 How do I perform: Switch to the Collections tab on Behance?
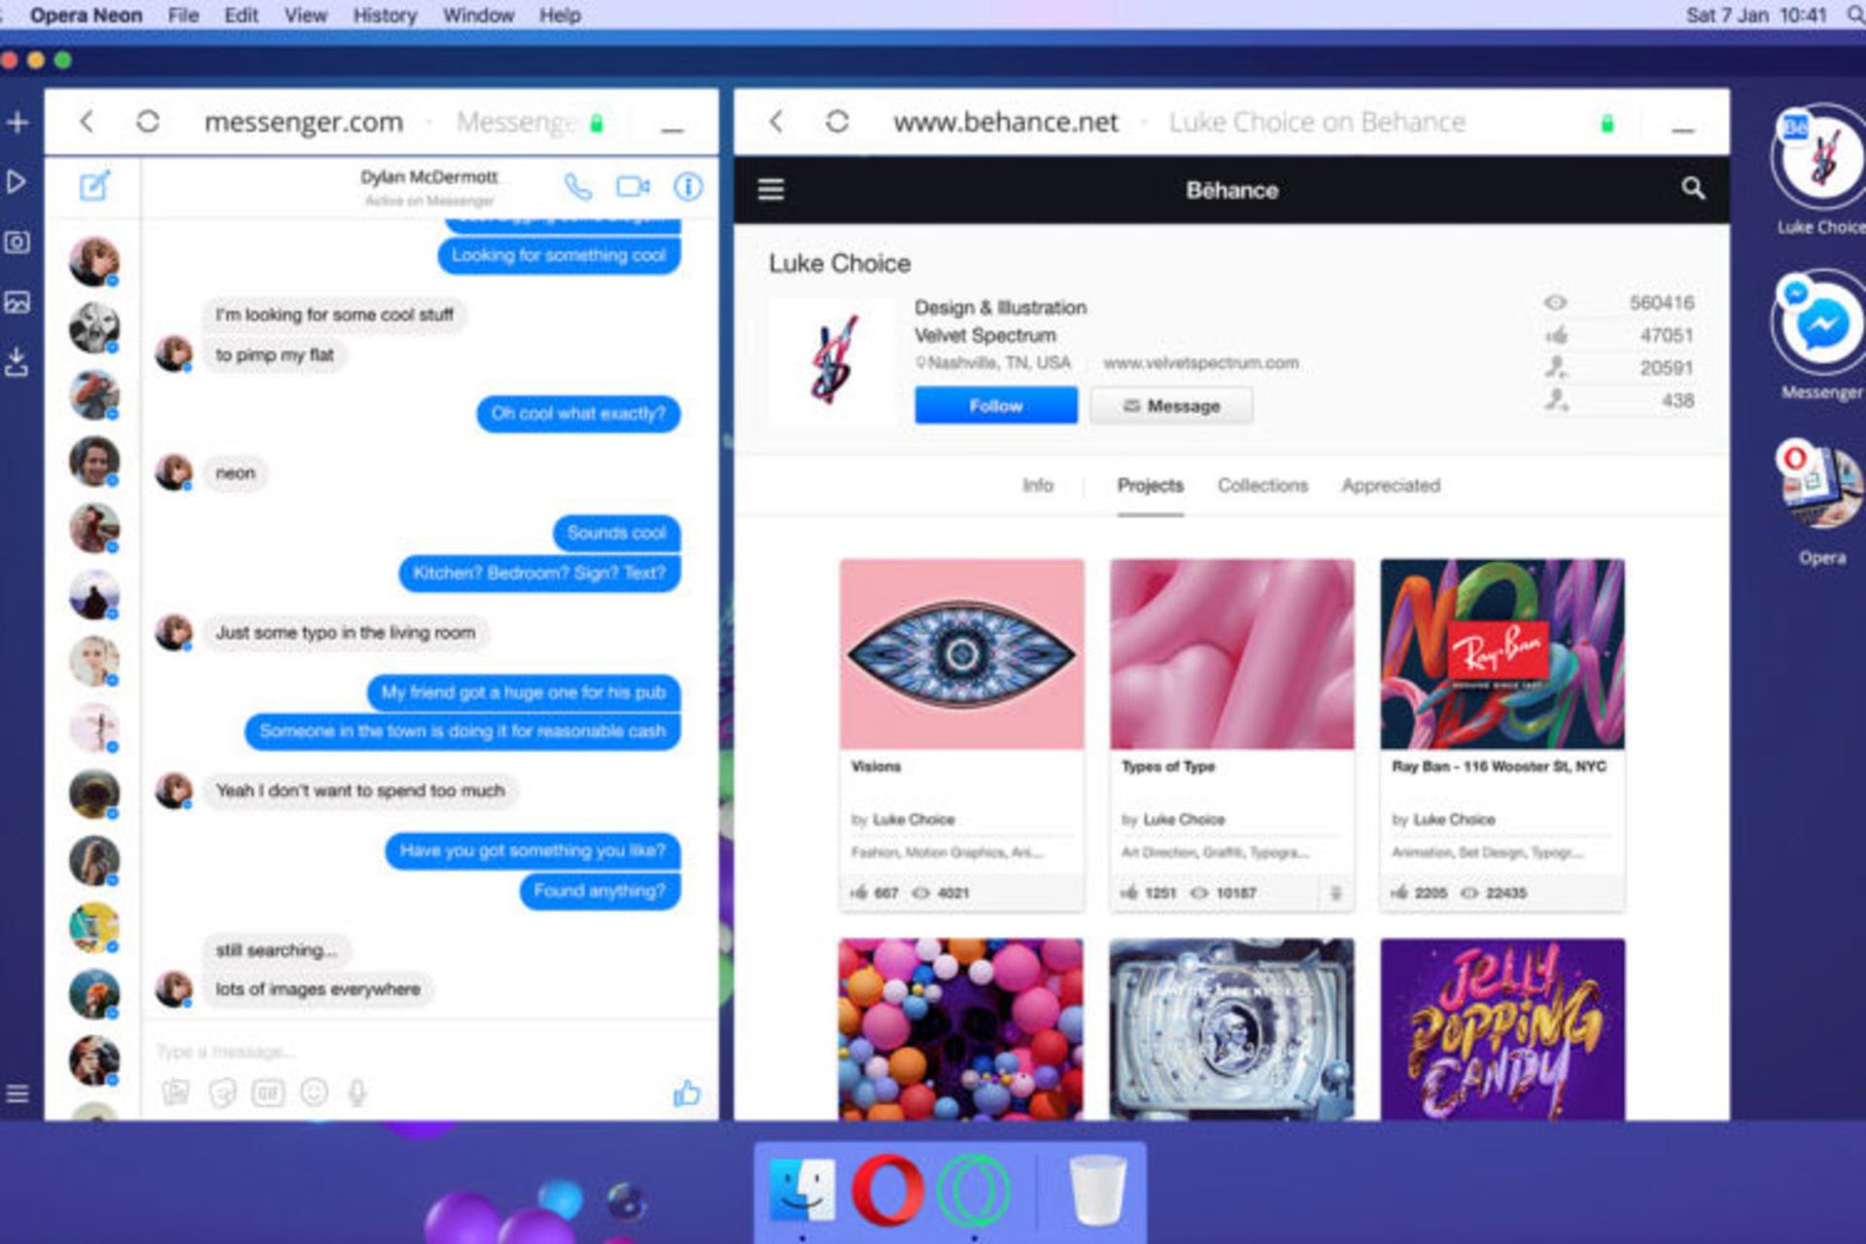tap(1261, 485)
